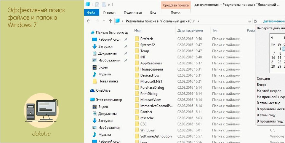Click the Музыка note icon under Этот компьютер
This screenshot has height=143, width=285.
[x=95, y=135]
